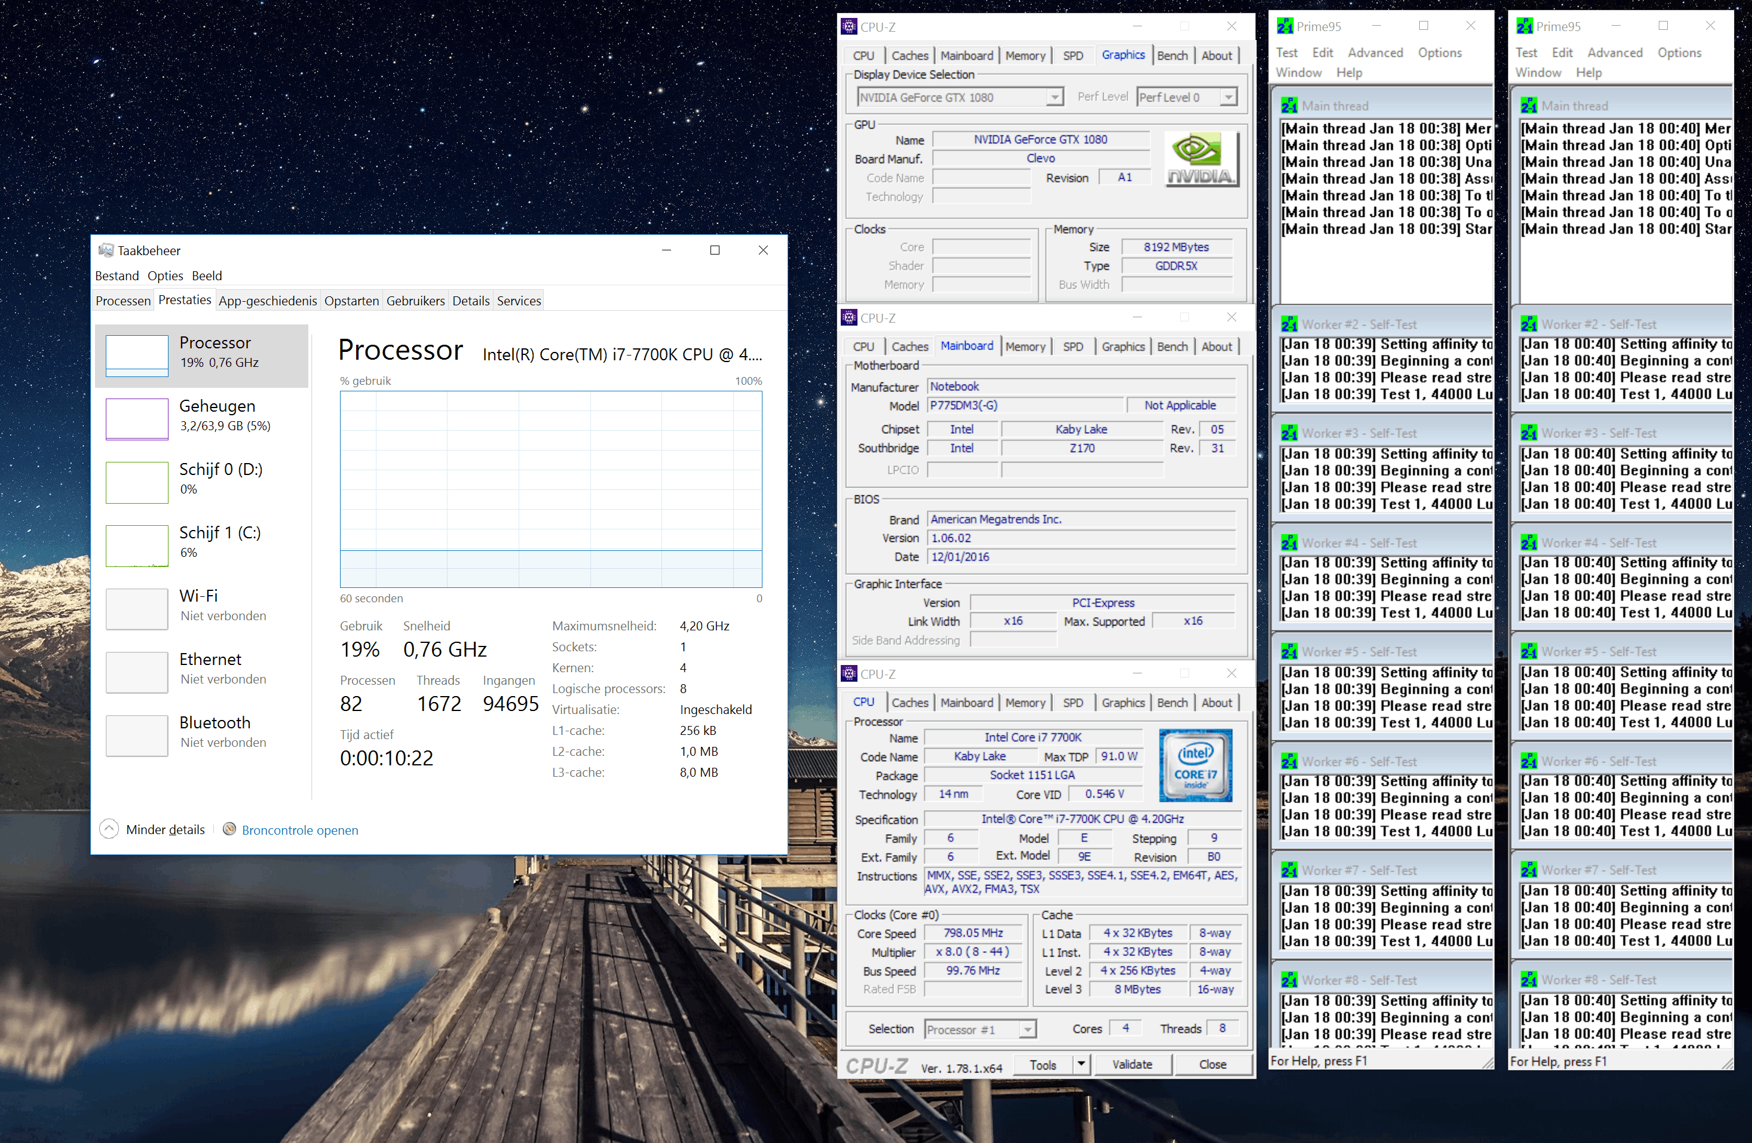Open the Opties menu in Taakbeheer
The image size is (1752, 1143).
pyautogui.click(x=165, y=275)
